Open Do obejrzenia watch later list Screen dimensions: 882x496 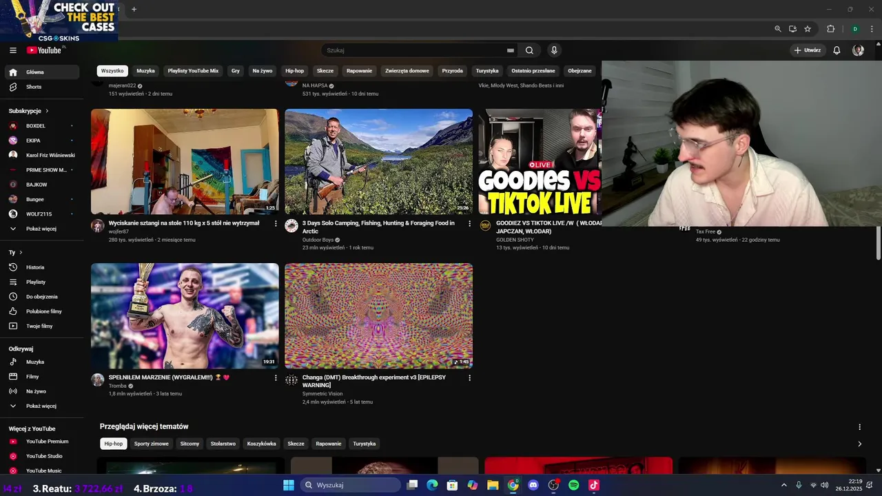pos(42,297)
